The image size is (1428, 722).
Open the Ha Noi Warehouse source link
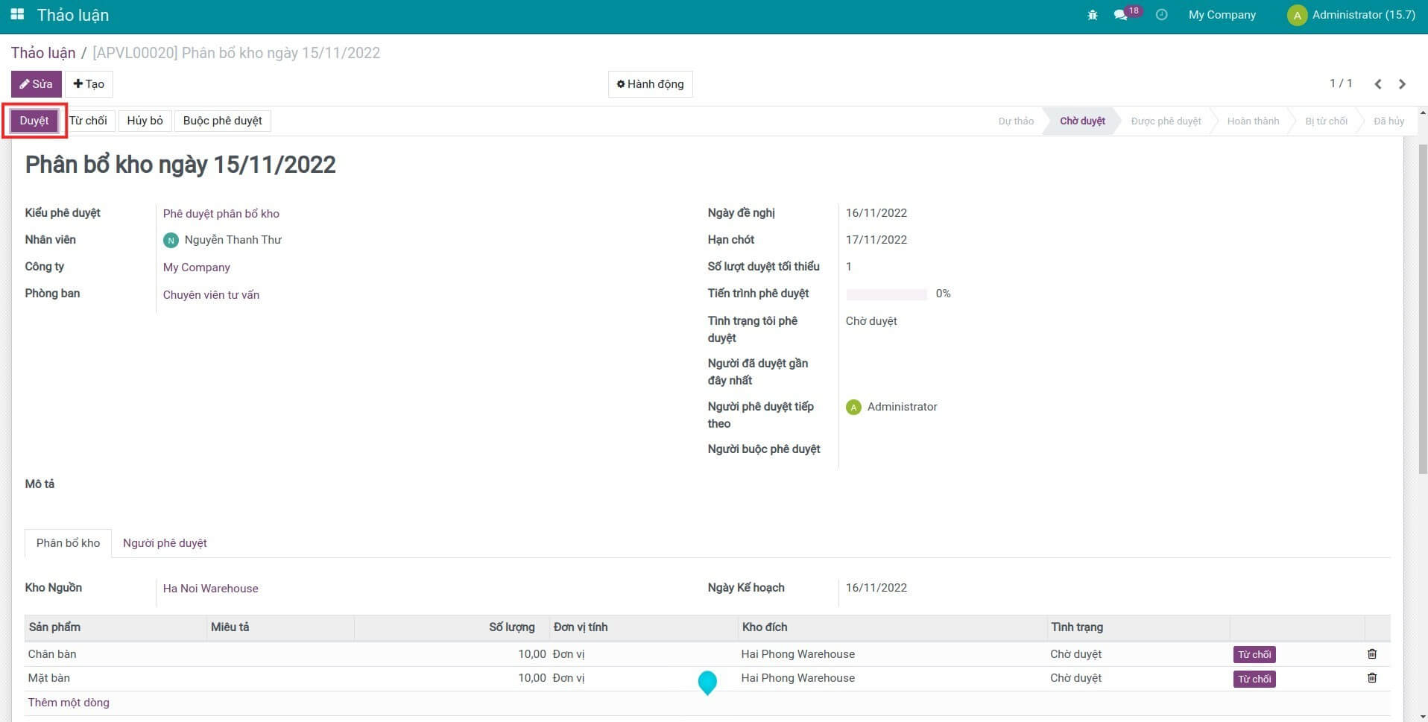(210, 589)
